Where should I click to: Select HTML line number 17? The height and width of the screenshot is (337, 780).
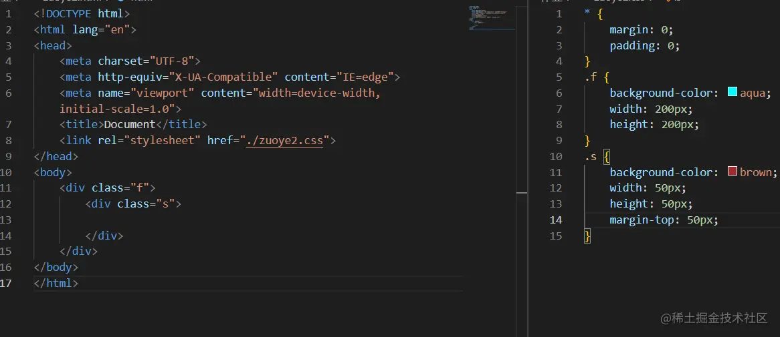5,283
